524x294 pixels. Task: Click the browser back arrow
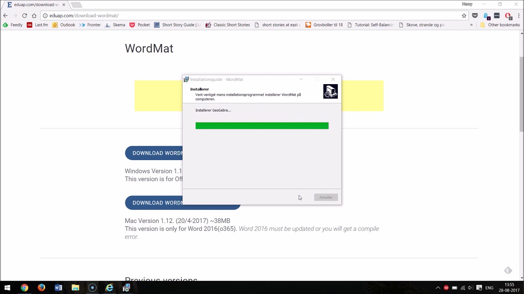(x=5, y=16)
